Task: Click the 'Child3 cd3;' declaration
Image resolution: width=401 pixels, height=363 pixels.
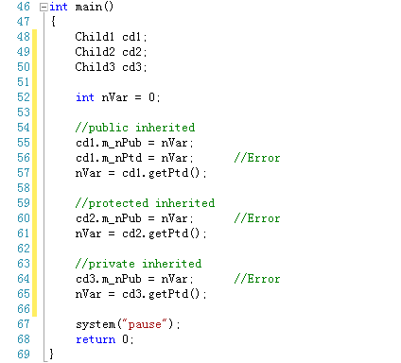Action: (x=111, y=67)
